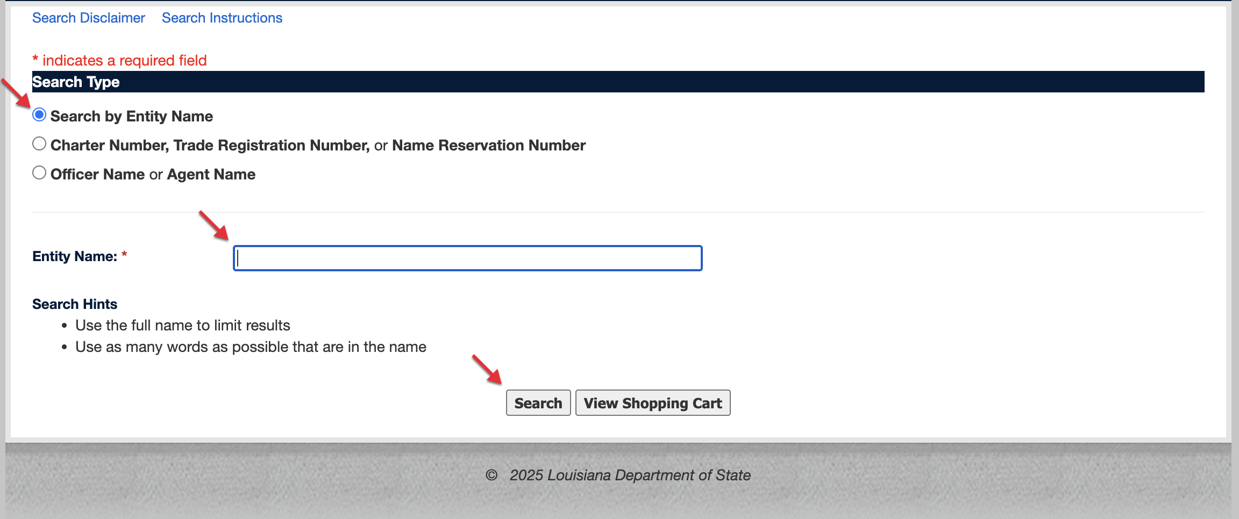This screenshot has height=519, width=1239.
Task: Click the "Use the full name" hint text
Action: coord(182,326)
